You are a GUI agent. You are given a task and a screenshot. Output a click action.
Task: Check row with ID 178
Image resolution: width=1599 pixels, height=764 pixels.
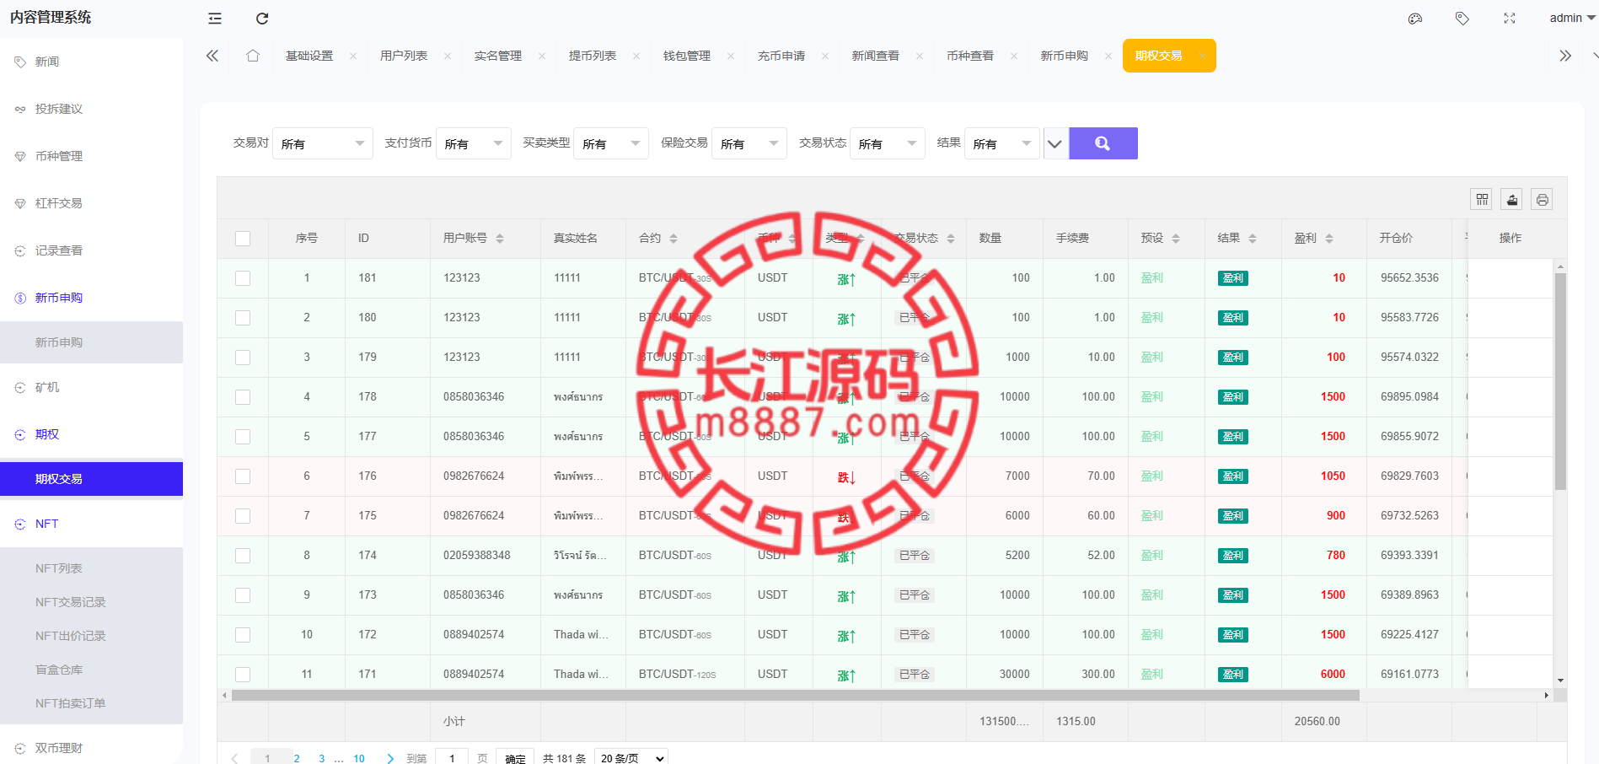click(x=243, y=397)
